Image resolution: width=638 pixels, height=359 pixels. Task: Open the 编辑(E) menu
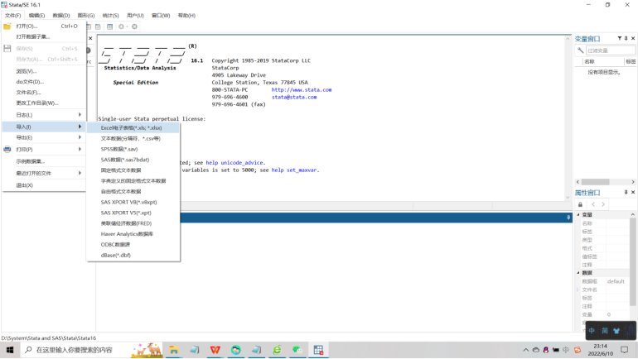click(36, 16)
